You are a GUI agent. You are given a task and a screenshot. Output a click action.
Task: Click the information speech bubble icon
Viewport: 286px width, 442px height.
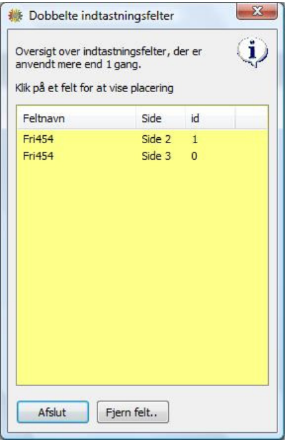pos(252,52)
